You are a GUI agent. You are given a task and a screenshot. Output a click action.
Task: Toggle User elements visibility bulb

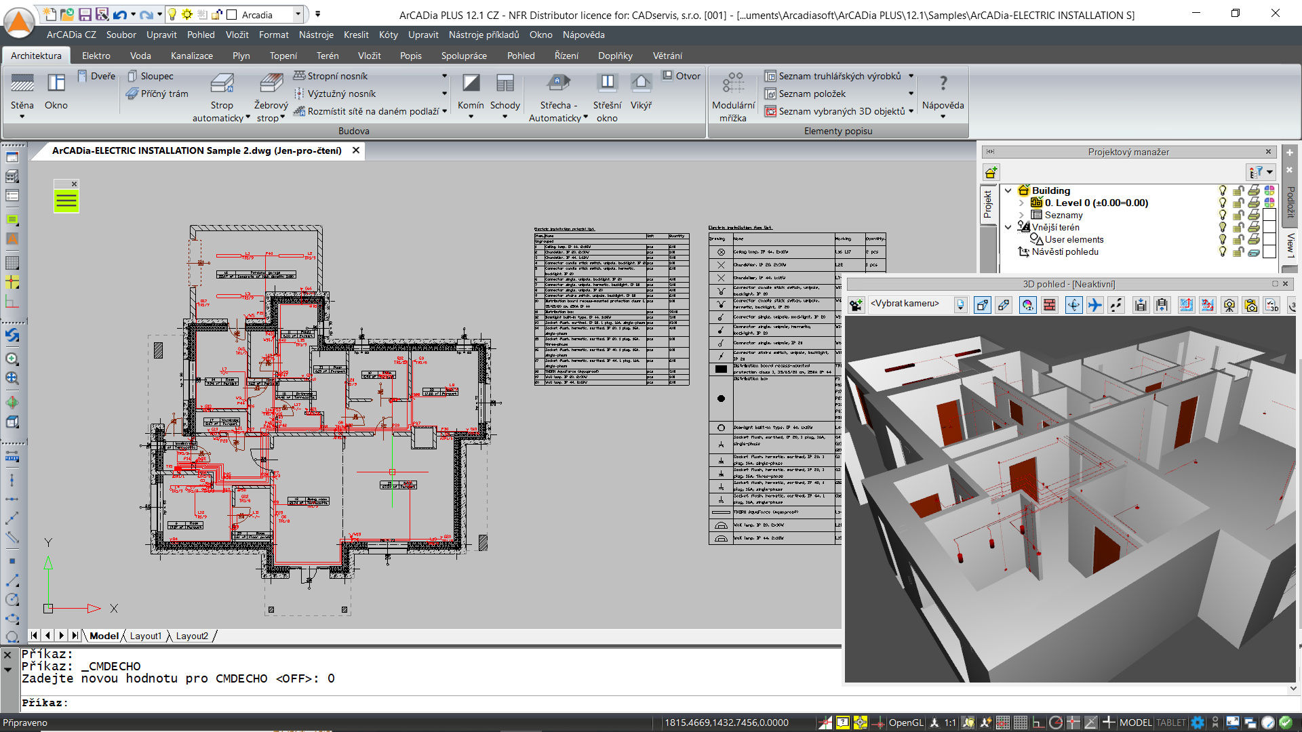pos(1223,239)
